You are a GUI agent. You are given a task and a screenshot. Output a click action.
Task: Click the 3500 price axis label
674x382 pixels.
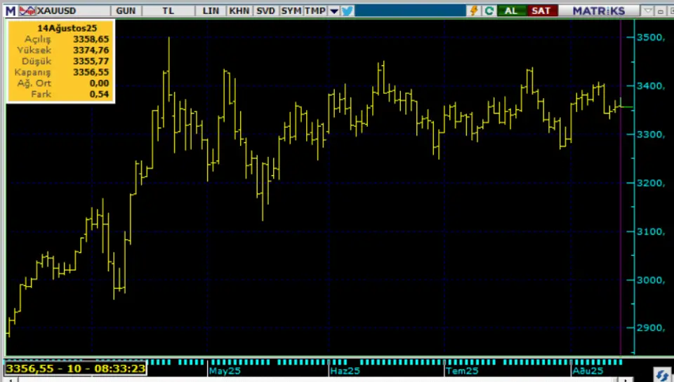[651, 37]
